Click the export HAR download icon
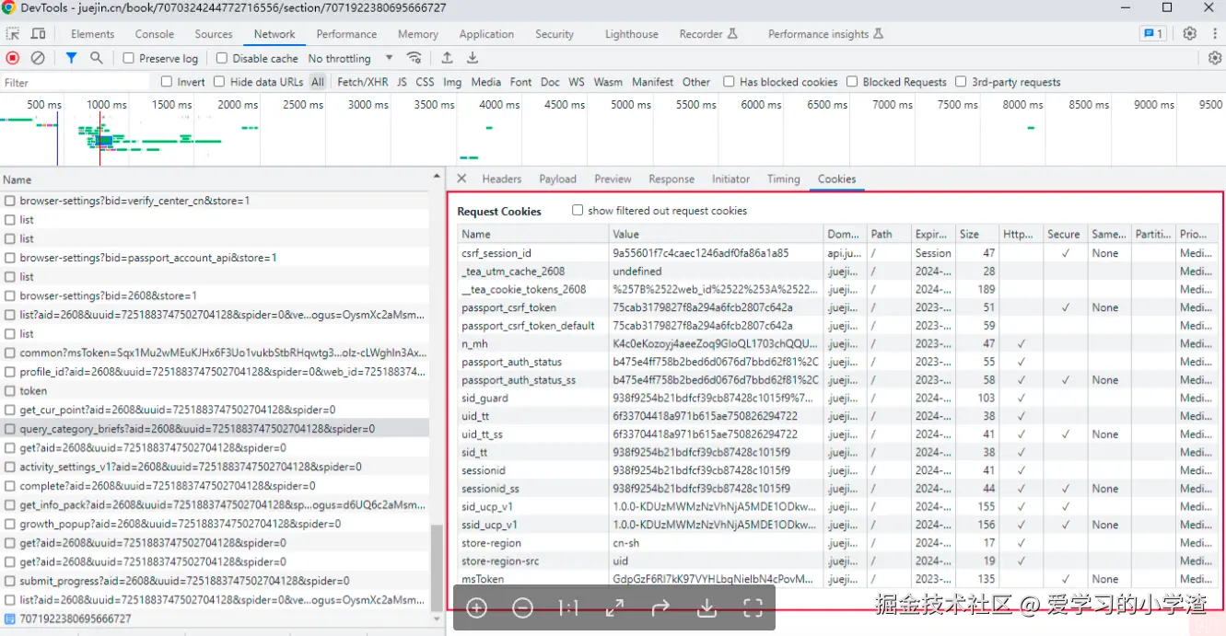The image size is (1226, 636). (473, 58)
